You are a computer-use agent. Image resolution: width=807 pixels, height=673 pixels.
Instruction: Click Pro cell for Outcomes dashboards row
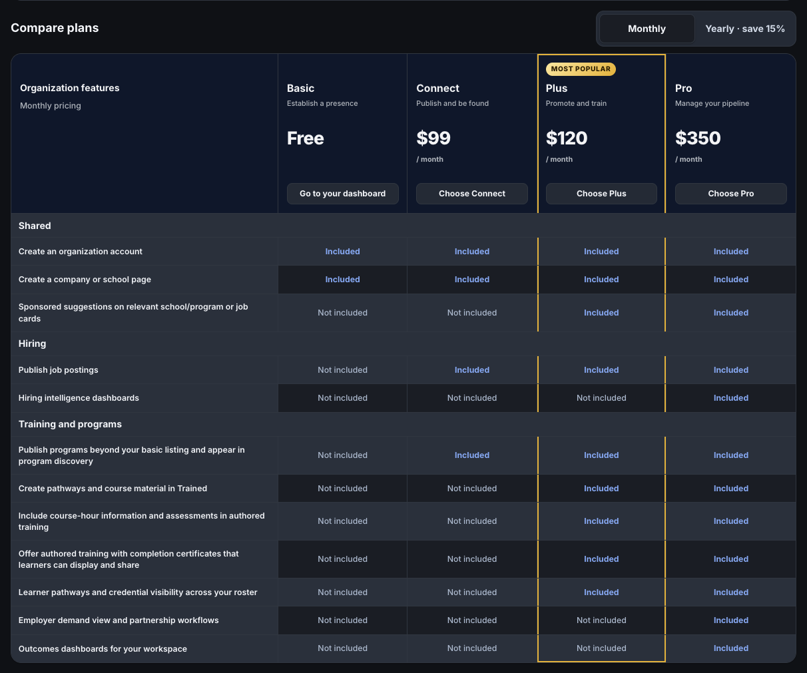[x=731, y=648]
